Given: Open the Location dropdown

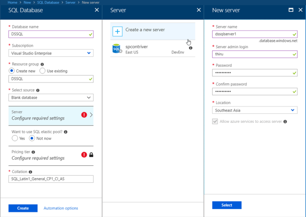Looking at the screenshot, I should (255, 110).
